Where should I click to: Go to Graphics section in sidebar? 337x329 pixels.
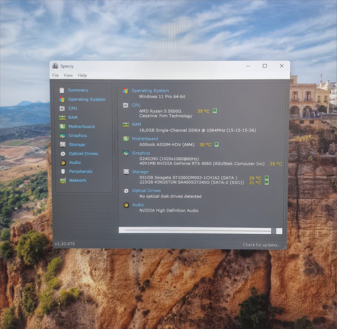[78, 135]
